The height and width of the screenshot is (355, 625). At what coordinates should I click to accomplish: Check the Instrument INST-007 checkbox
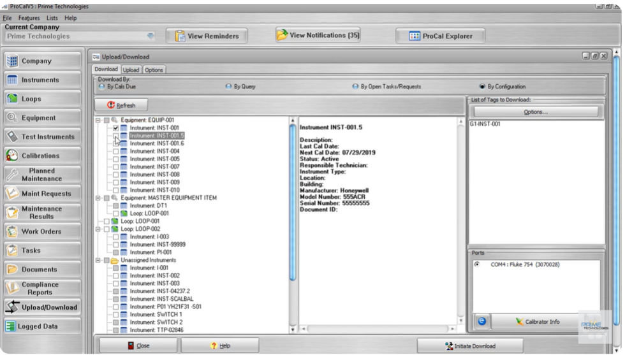point(115,167)
